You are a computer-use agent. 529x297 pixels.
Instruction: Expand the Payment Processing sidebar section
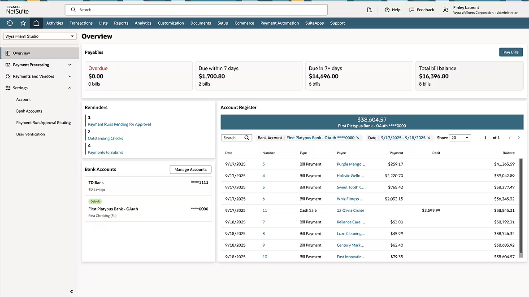tap(69, 64)
